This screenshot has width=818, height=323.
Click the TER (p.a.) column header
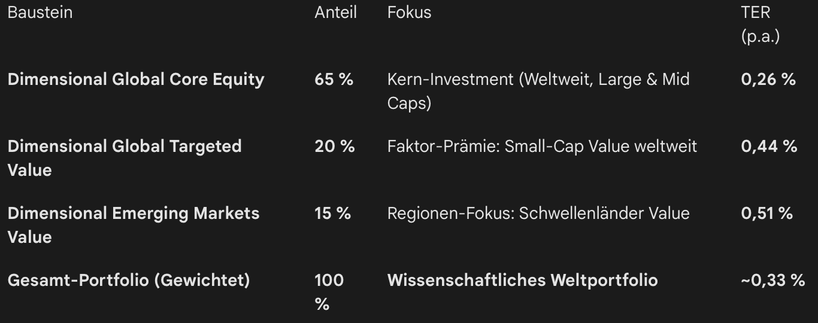click(760, 24)
